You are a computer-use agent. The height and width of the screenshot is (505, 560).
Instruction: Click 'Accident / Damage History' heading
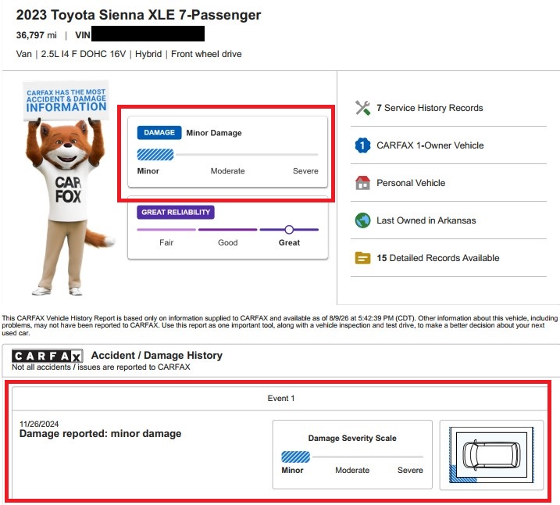157,355
